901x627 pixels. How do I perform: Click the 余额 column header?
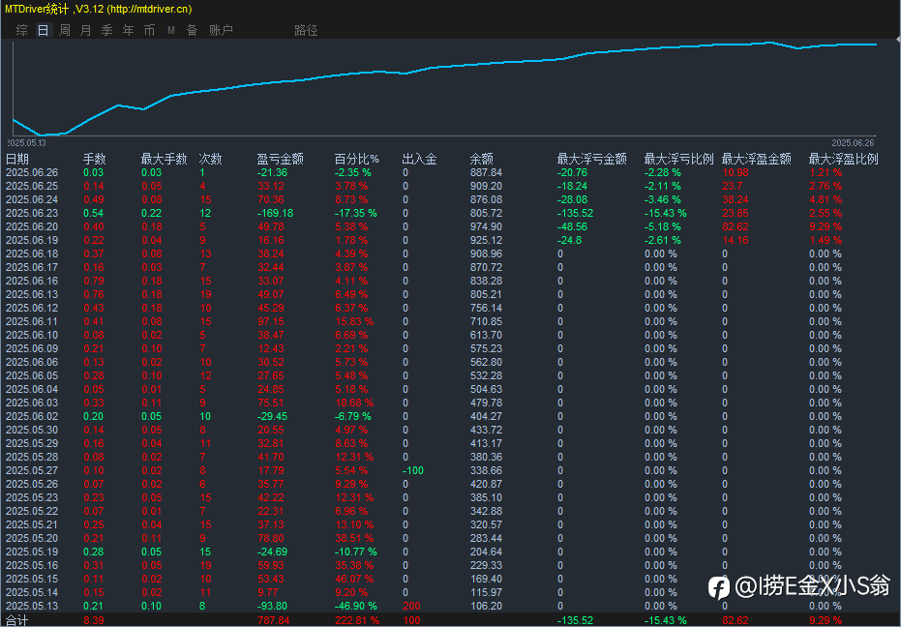[482, 160]
